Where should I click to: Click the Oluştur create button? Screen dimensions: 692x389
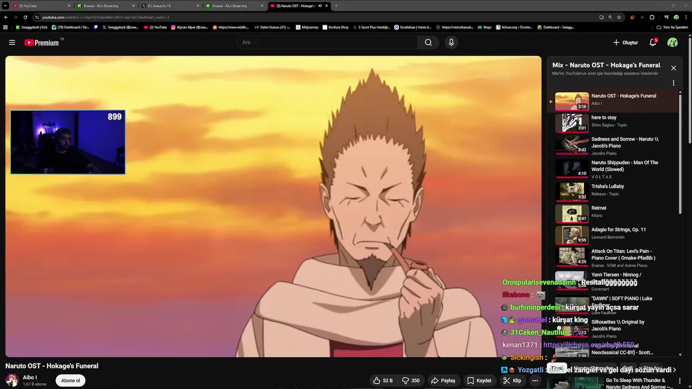tap(626, 42)
